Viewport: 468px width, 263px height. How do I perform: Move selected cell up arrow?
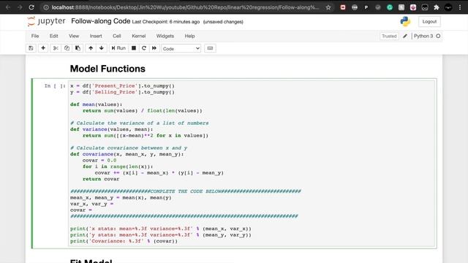[91, 48]
